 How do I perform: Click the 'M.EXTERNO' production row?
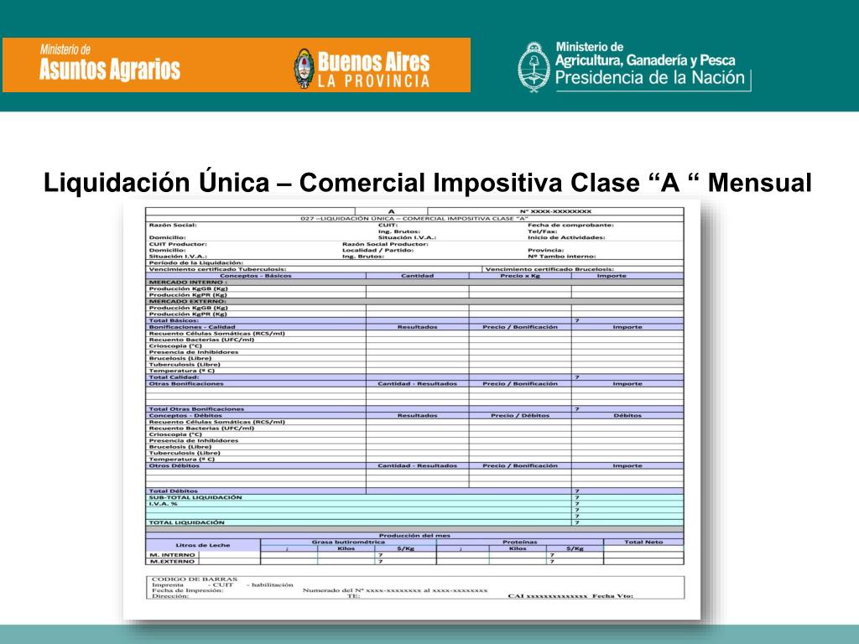pyautogui.click(x=414, y=562)
